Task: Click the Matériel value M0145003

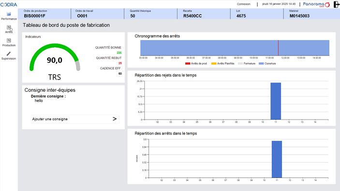Action: coord(299,16)
